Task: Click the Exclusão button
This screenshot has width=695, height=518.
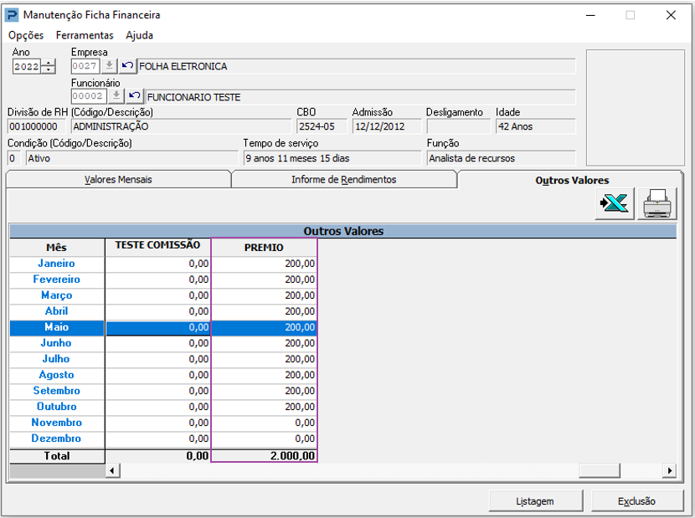Action: tap(637, 501)
